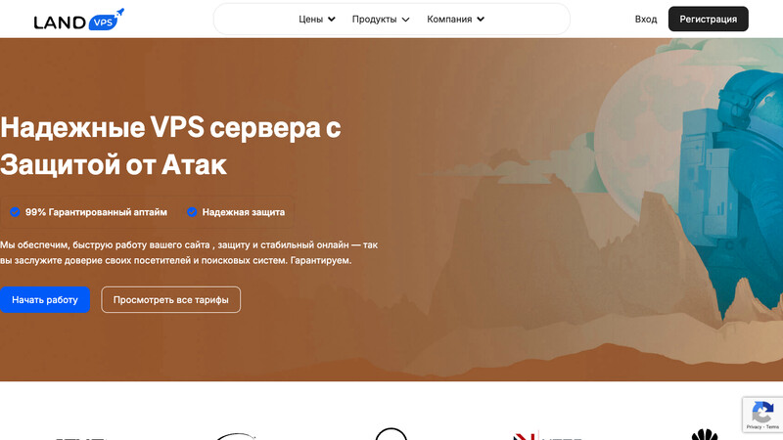
Task: Click the blue checkmark beside 99% Гарантированный аптайм
Action: pos(15,212)
